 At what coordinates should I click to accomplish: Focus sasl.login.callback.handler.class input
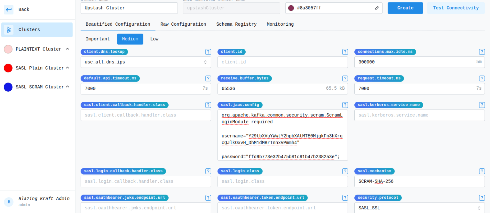pos(146,182)
